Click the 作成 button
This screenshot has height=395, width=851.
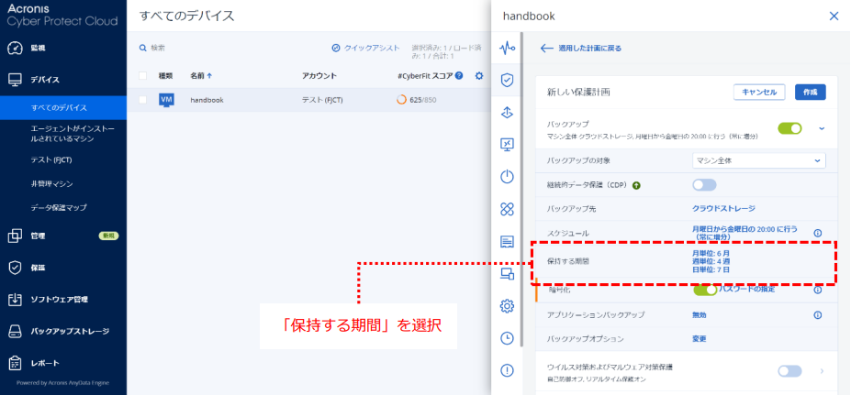[x=810, y=92]
